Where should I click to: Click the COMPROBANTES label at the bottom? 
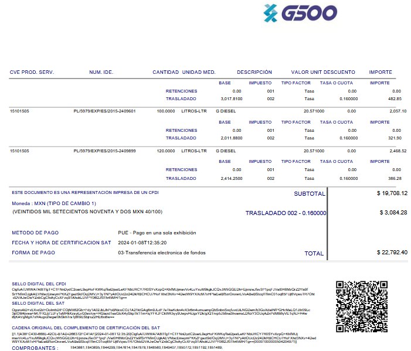[35, 348]
